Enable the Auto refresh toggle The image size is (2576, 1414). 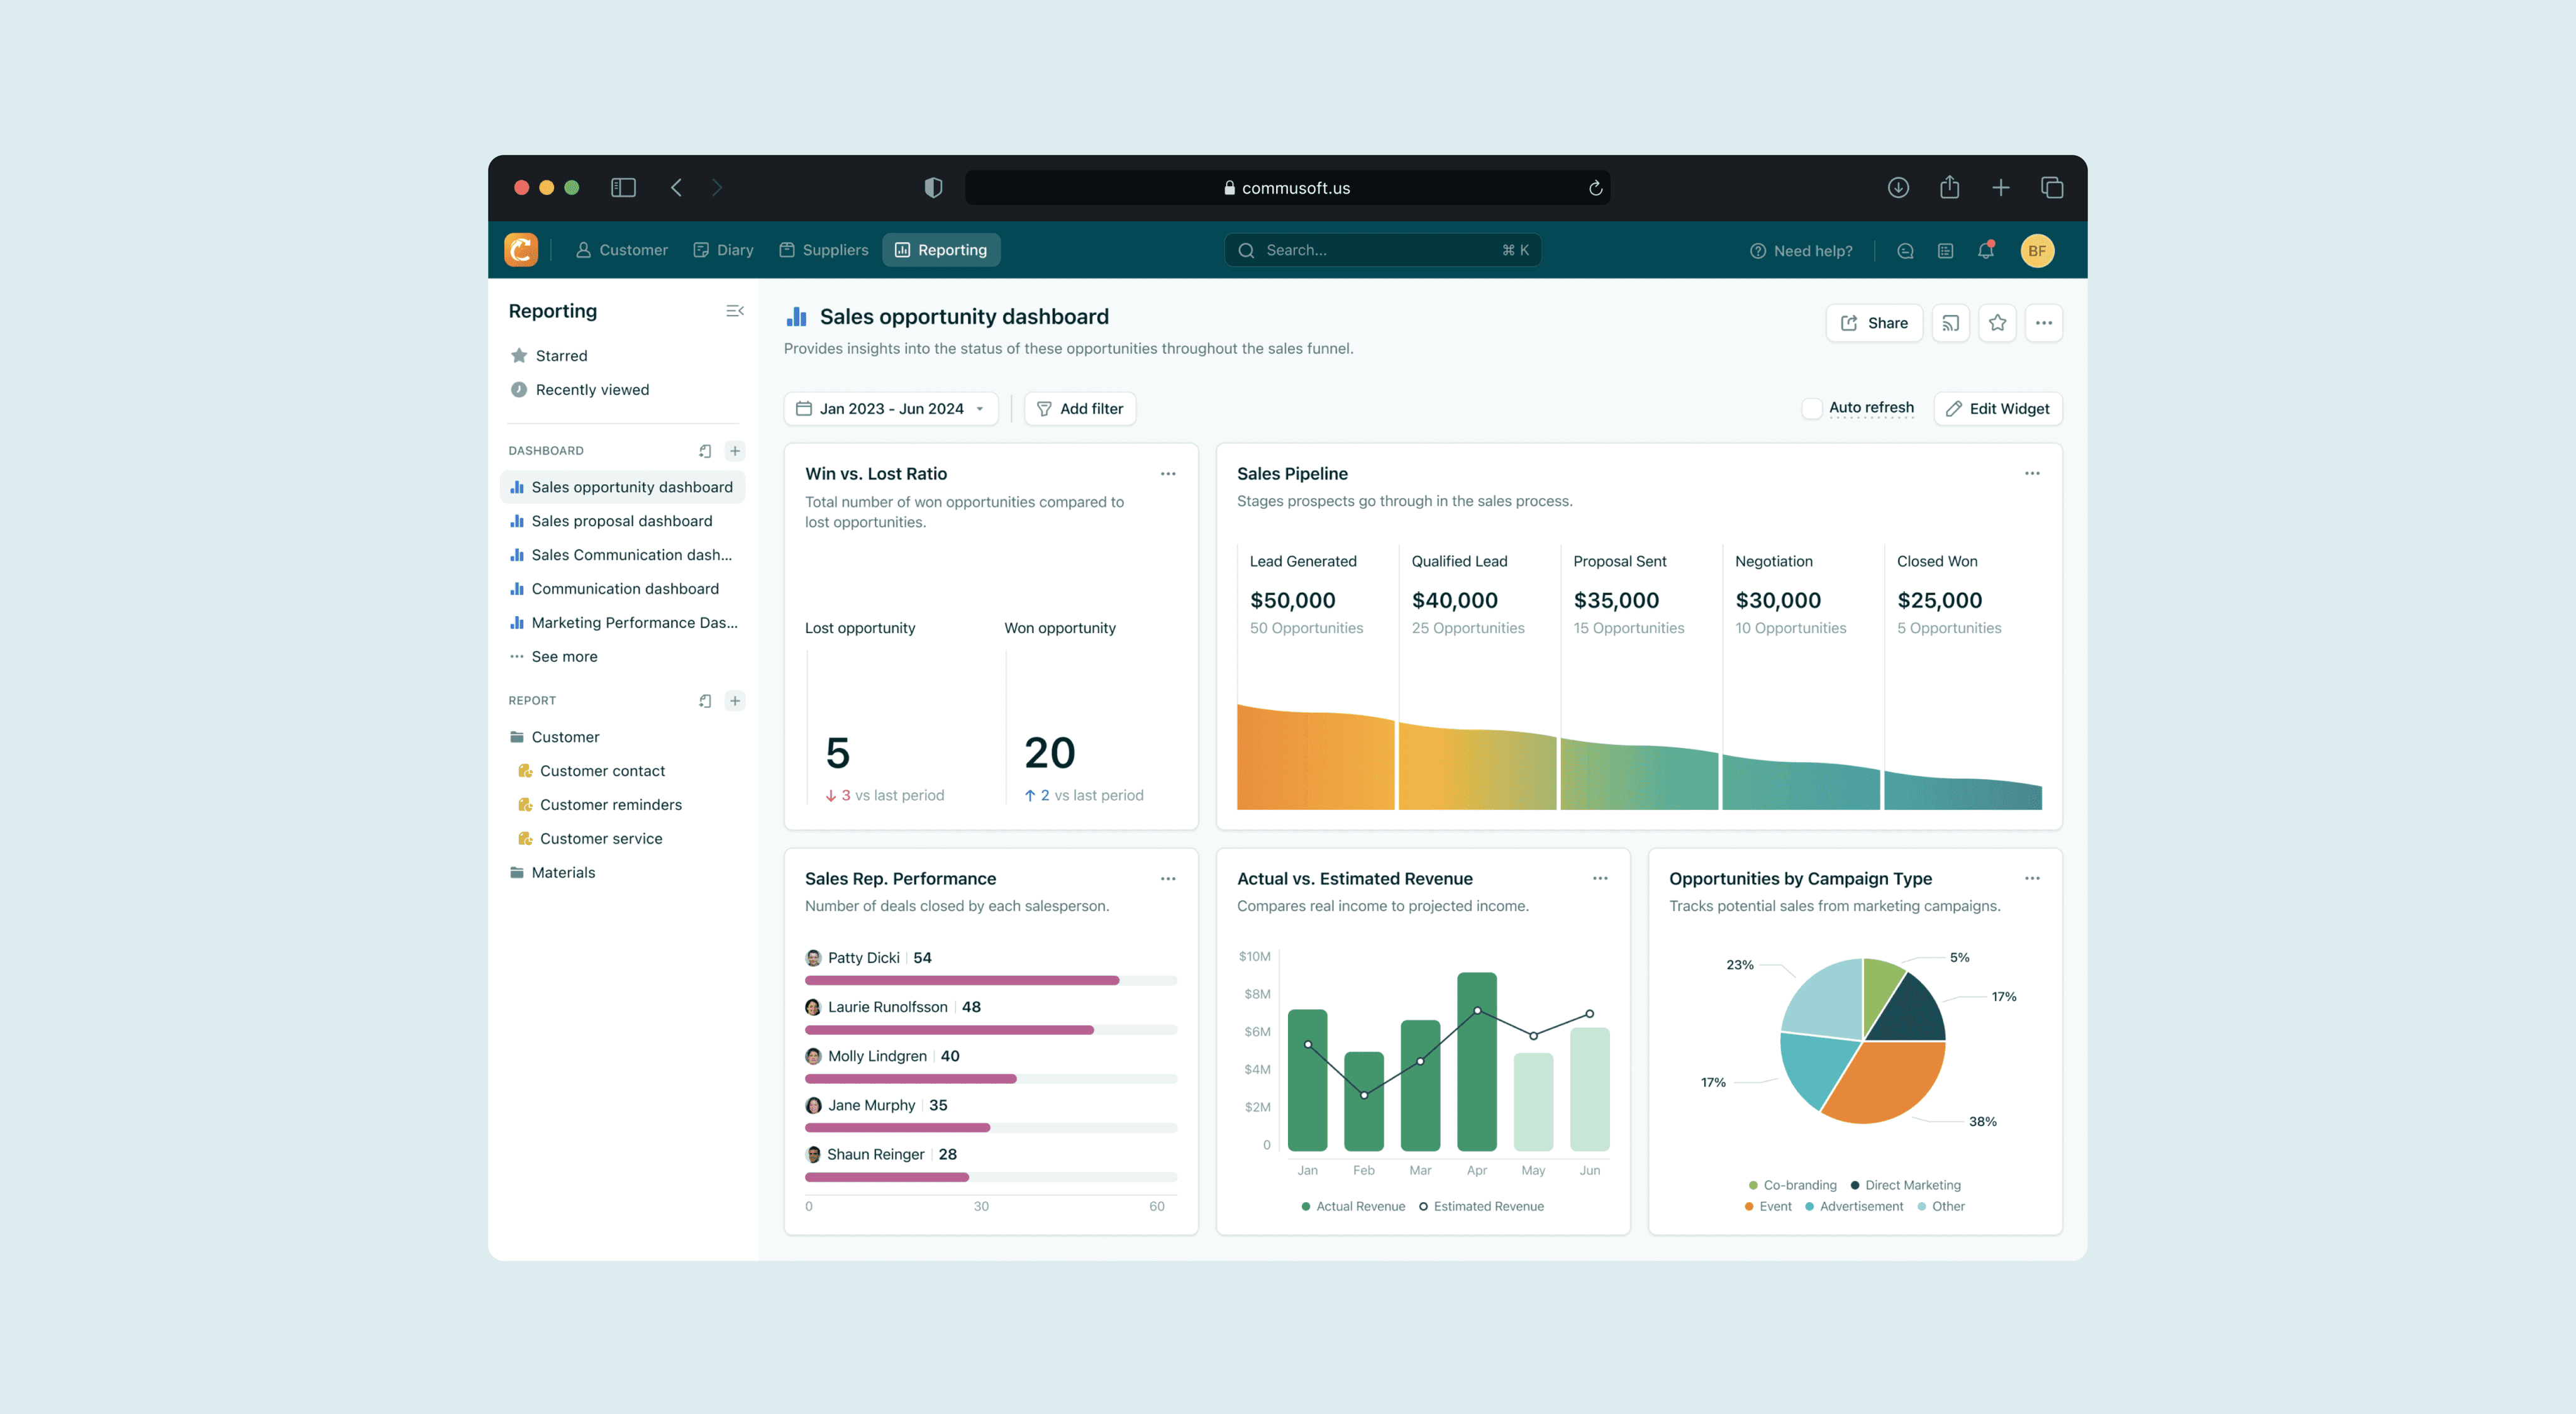click(1812, 408)
